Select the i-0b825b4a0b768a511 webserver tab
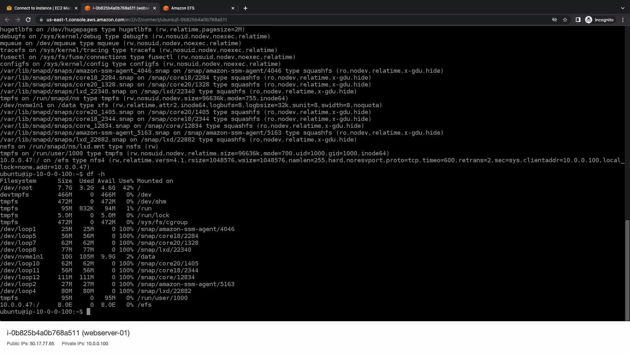Viewport: 630px width, 354px height. coord(120,8)
